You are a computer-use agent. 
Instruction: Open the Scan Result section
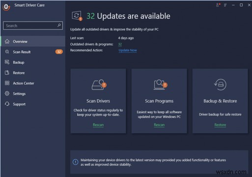tap(33, 52)
